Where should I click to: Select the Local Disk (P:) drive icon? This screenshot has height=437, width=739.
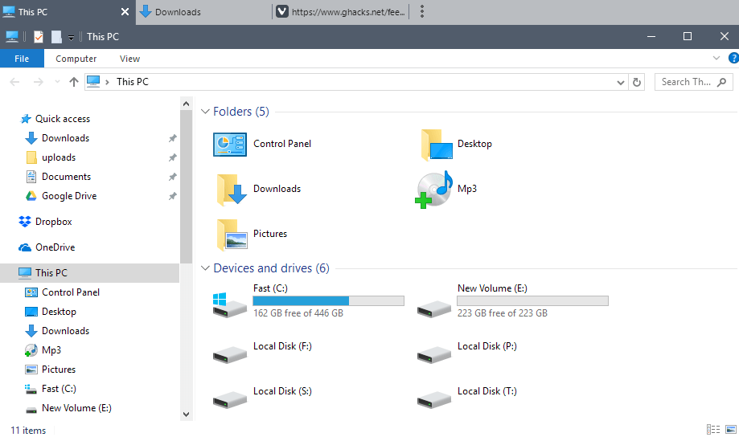click(x=434, y=354)
